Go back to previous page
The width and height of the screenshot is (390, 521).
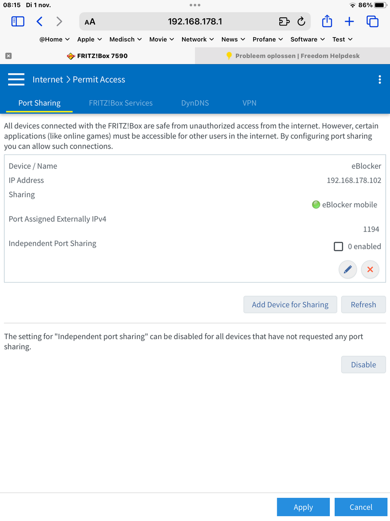tap(39, 22)
